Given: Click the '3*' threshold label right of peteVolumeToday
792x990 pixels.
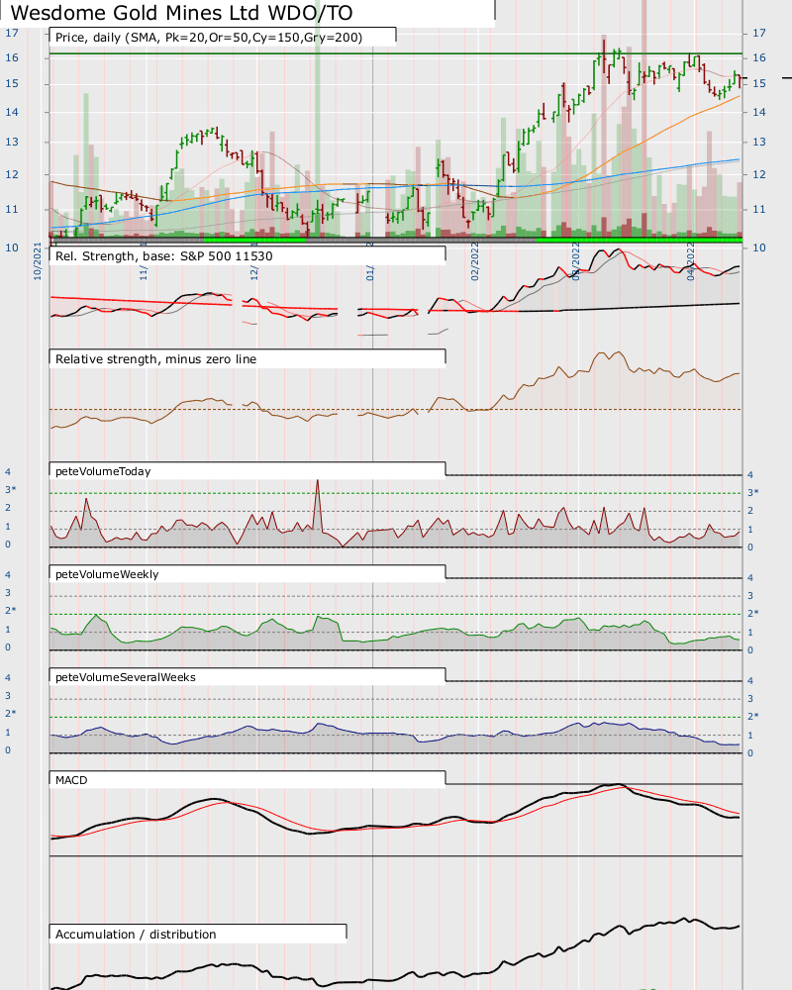Looking at the screenshot, I should (x=752, y=492).
